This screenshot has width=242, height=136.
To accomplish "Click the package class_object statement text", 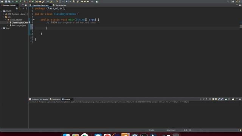I will pyautogui.click(x=50, y=8).
